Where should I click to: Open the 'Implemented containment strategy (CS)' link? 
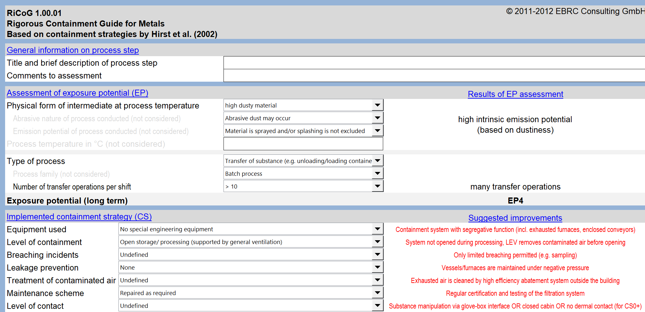click(79, 217)
